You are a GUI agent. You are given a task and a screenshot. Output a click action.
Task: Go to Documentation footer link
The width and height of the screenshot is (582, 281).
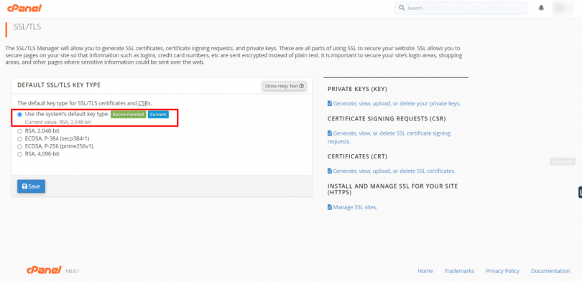[x=550, y=271]
